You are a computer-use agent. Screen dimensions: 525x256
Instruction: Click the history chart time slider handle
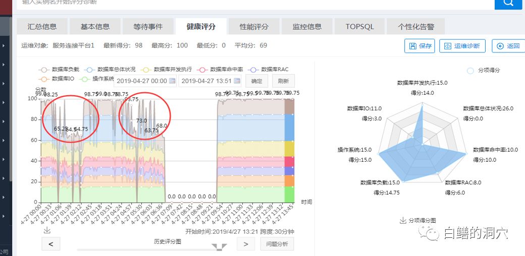(219, 247)
